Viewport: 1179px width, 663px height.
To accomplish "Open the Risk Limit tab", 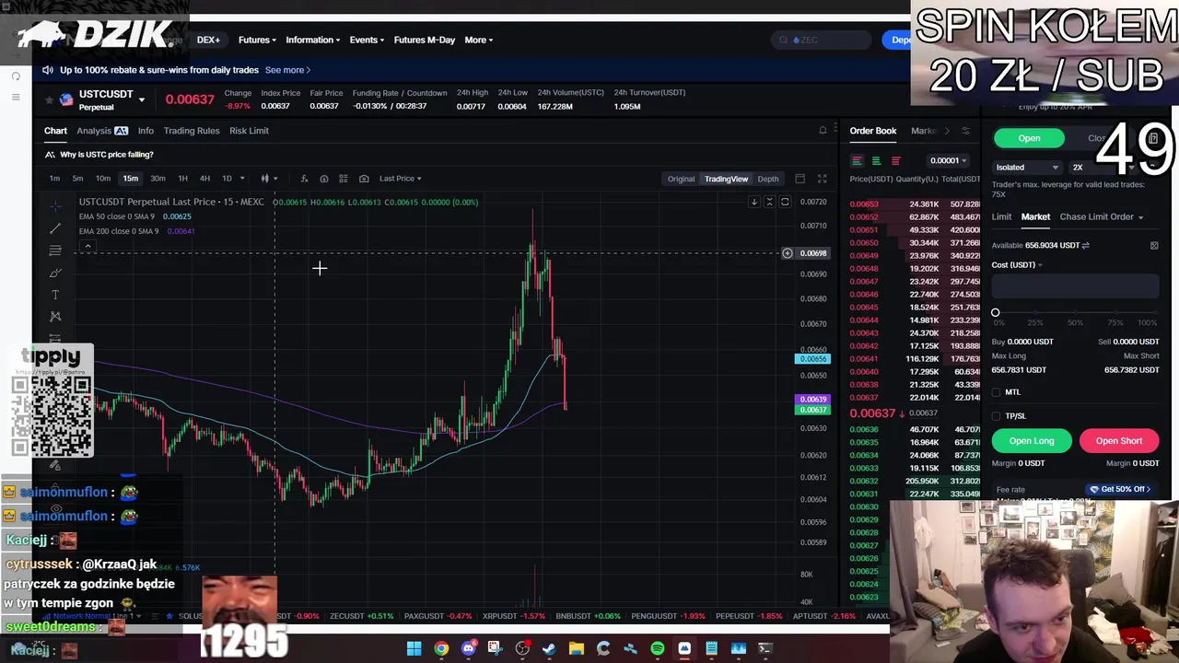I will pos(249,131).
